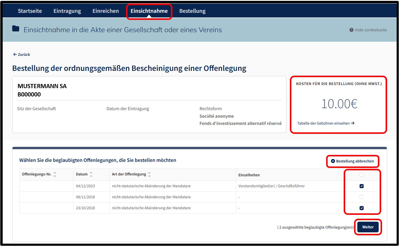Open the Startseite tab
This screenshot has height=246, width=399.
pyautogui.click(x=30, y=11)
